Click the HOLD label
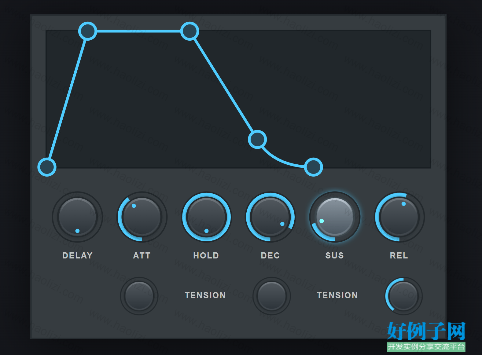 click(206, 255)
